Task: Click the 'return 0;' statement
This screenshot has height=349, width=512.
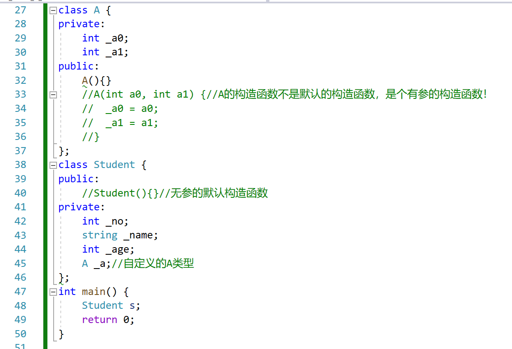Action: 108,320
